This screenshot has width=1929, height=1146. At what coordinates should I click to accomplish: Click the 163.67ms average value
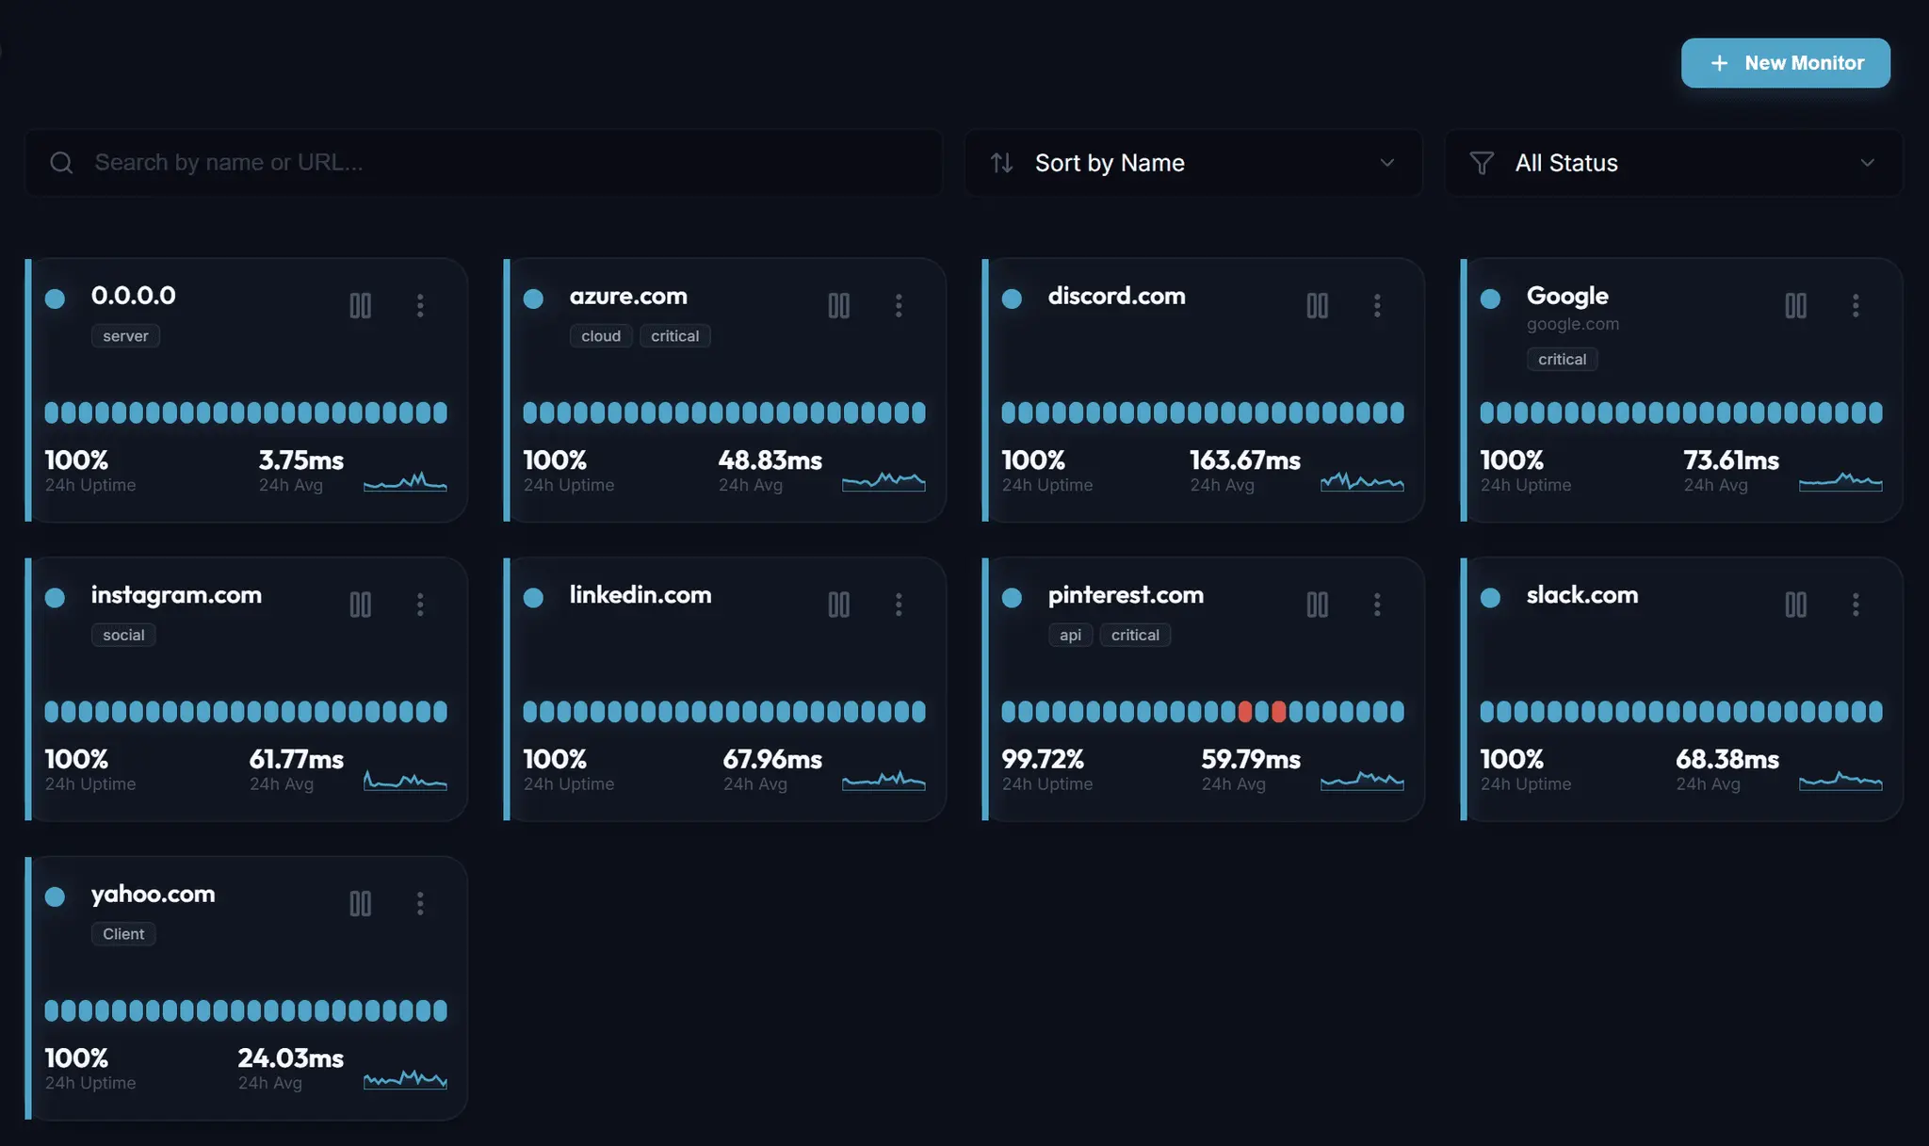(x=1245, y=460)
